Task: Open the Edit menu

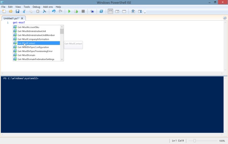Action: pyautogui.click(x=10, y=7)
